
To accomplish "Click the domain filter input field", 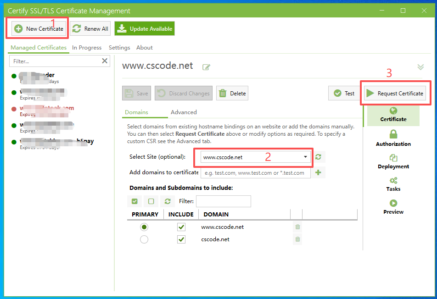I will coord(223,201).
